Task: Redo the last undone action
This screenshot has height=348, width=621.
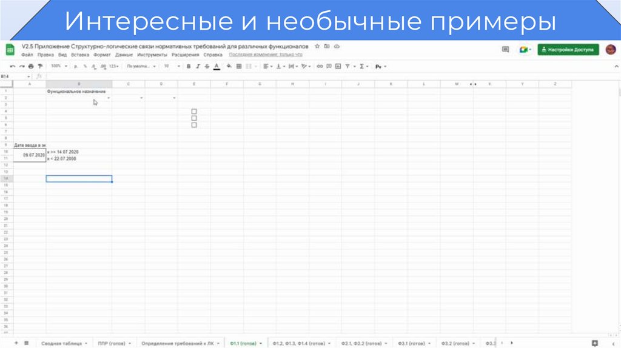Action: click(22, 67)
